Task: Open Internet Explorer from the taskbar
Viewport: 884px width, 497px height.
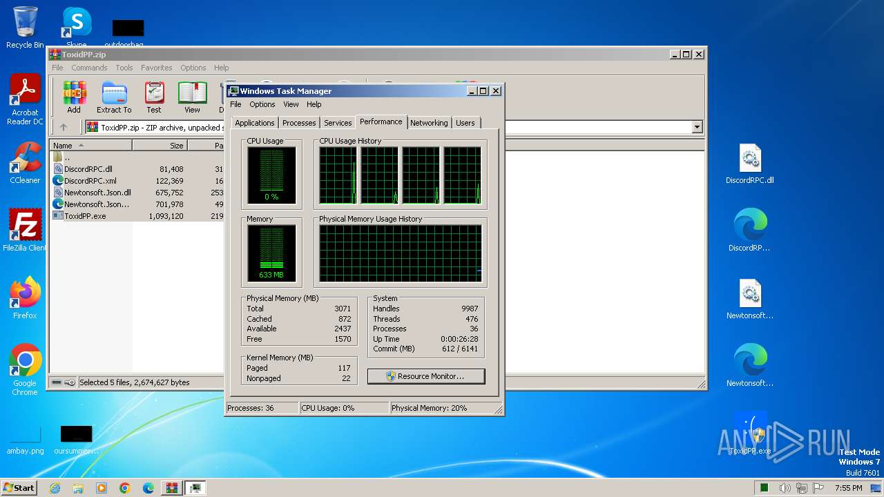Action: point(55,488)
